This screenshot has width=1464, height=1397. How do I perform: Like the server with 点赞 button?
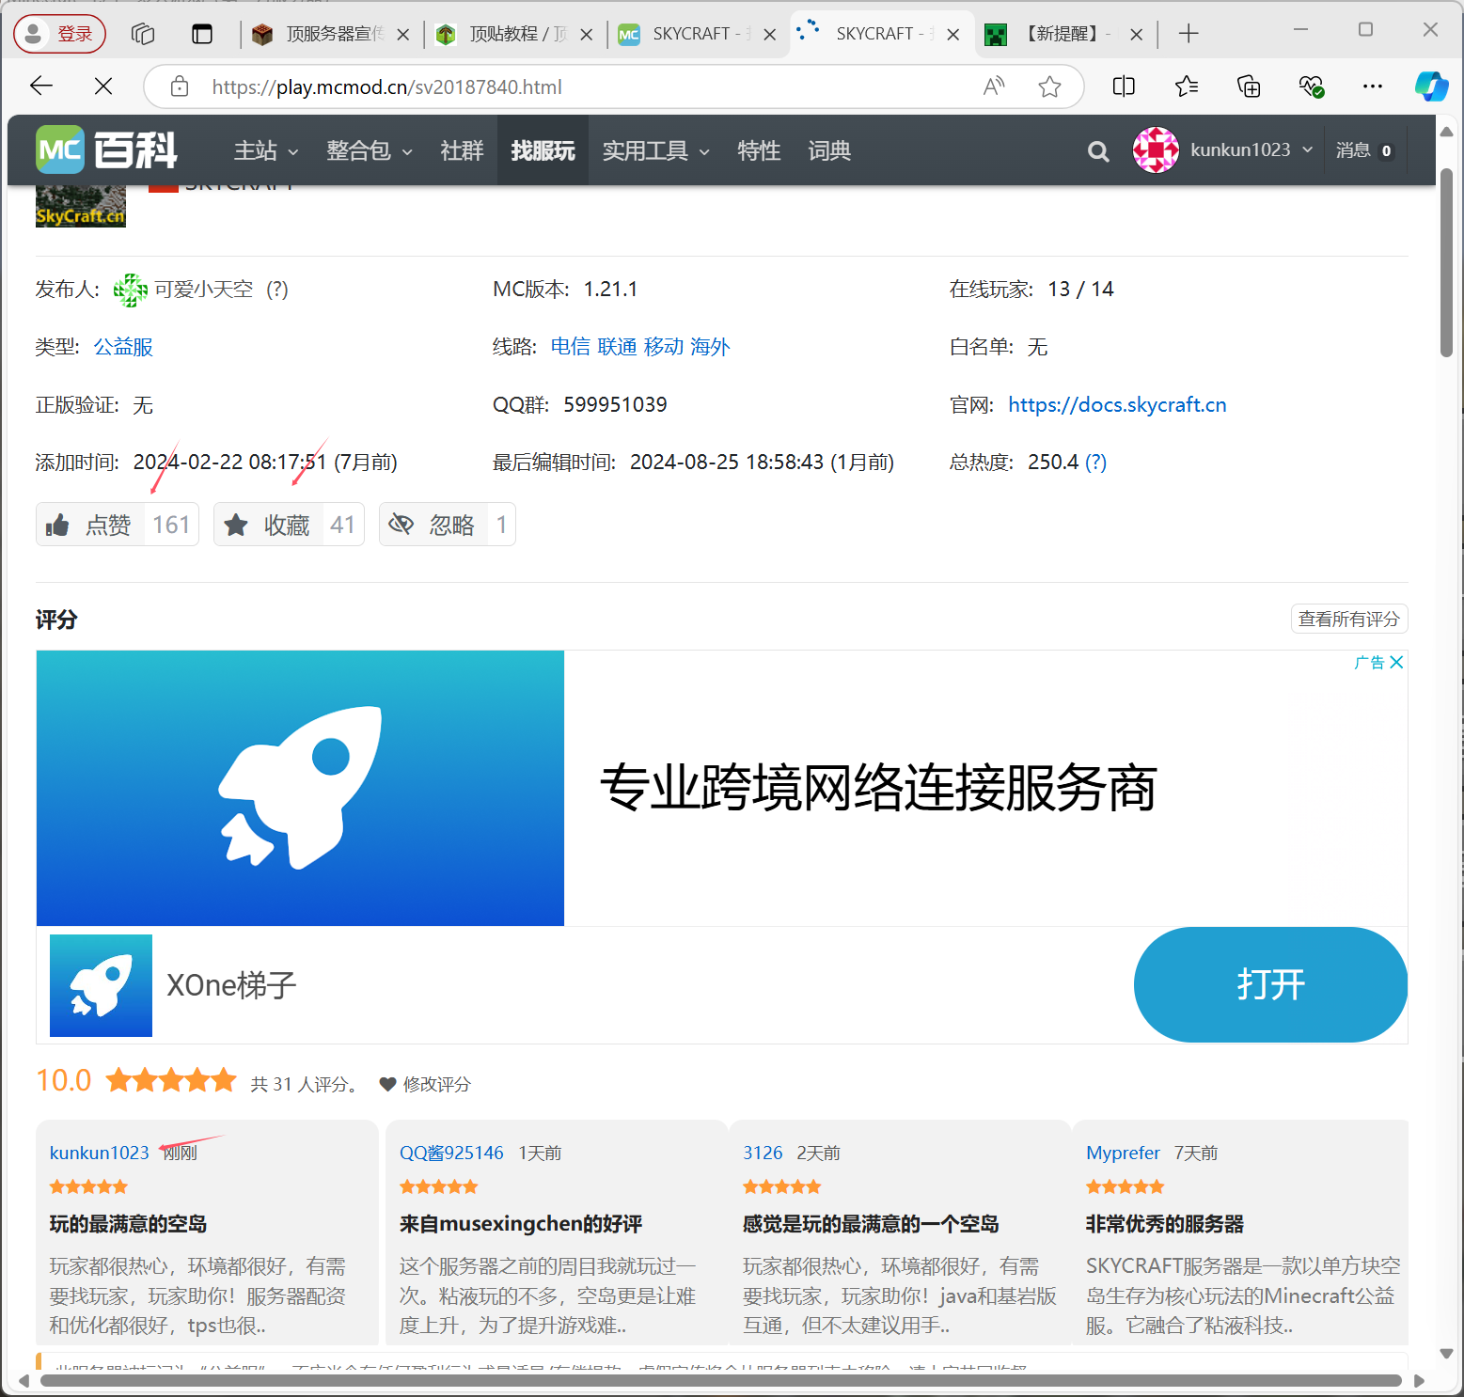(118, 525)
